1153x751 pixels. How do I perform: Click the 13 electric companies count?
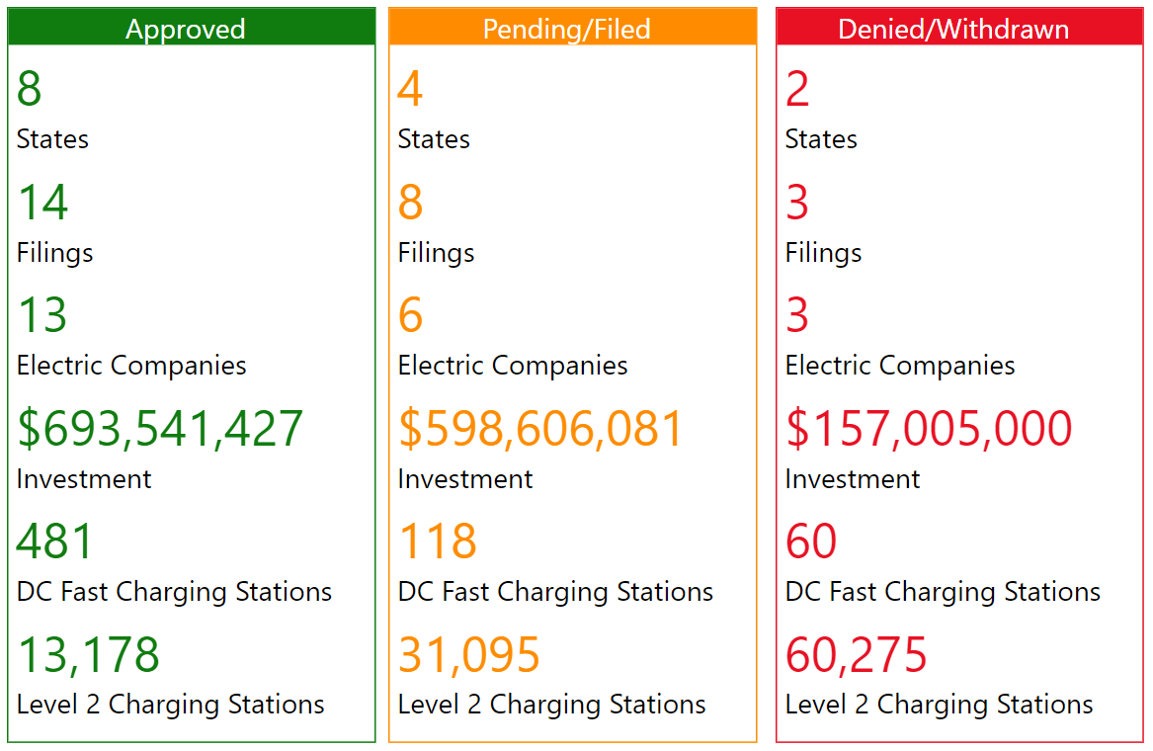[x=42, y=316]
